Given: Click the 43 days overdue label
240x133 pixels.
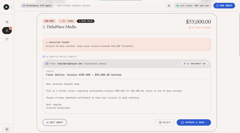Looking at the screenshot, I should point(201,28).
